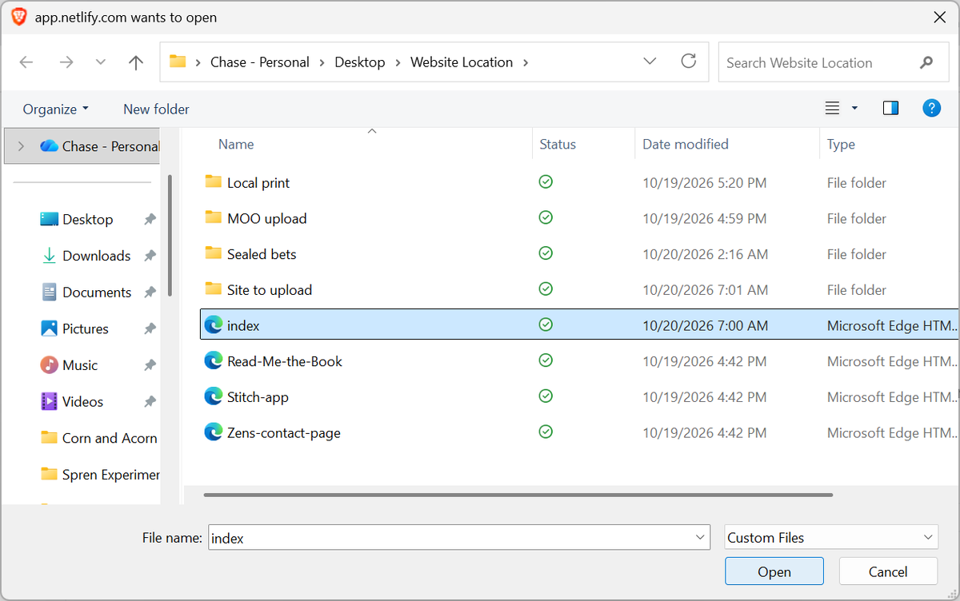The width and height of the screenshot is (960, 601).
Task: Click the forward navigation arrow
Action: click(x=66, y=62)
